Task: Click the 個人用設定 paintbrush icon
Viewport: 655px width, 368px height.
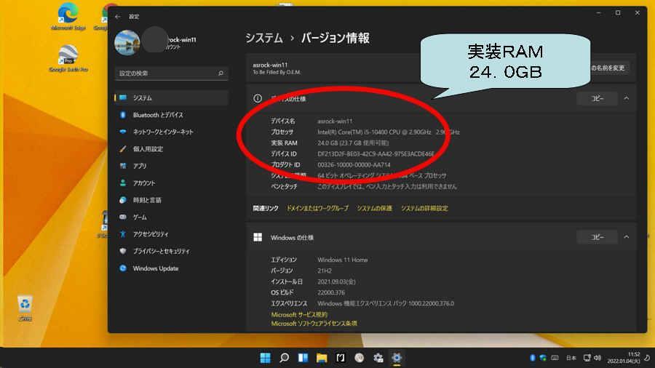Action: click(123, 149)
